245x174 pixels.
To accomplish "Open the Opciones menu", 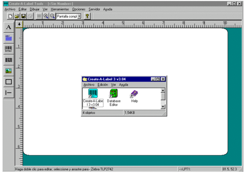I will pyautogui.click(x=78, y=9).
